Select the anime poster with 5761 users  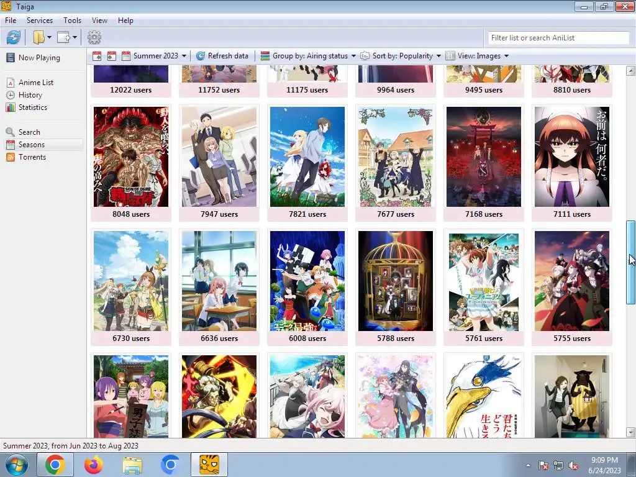(484, 281)
